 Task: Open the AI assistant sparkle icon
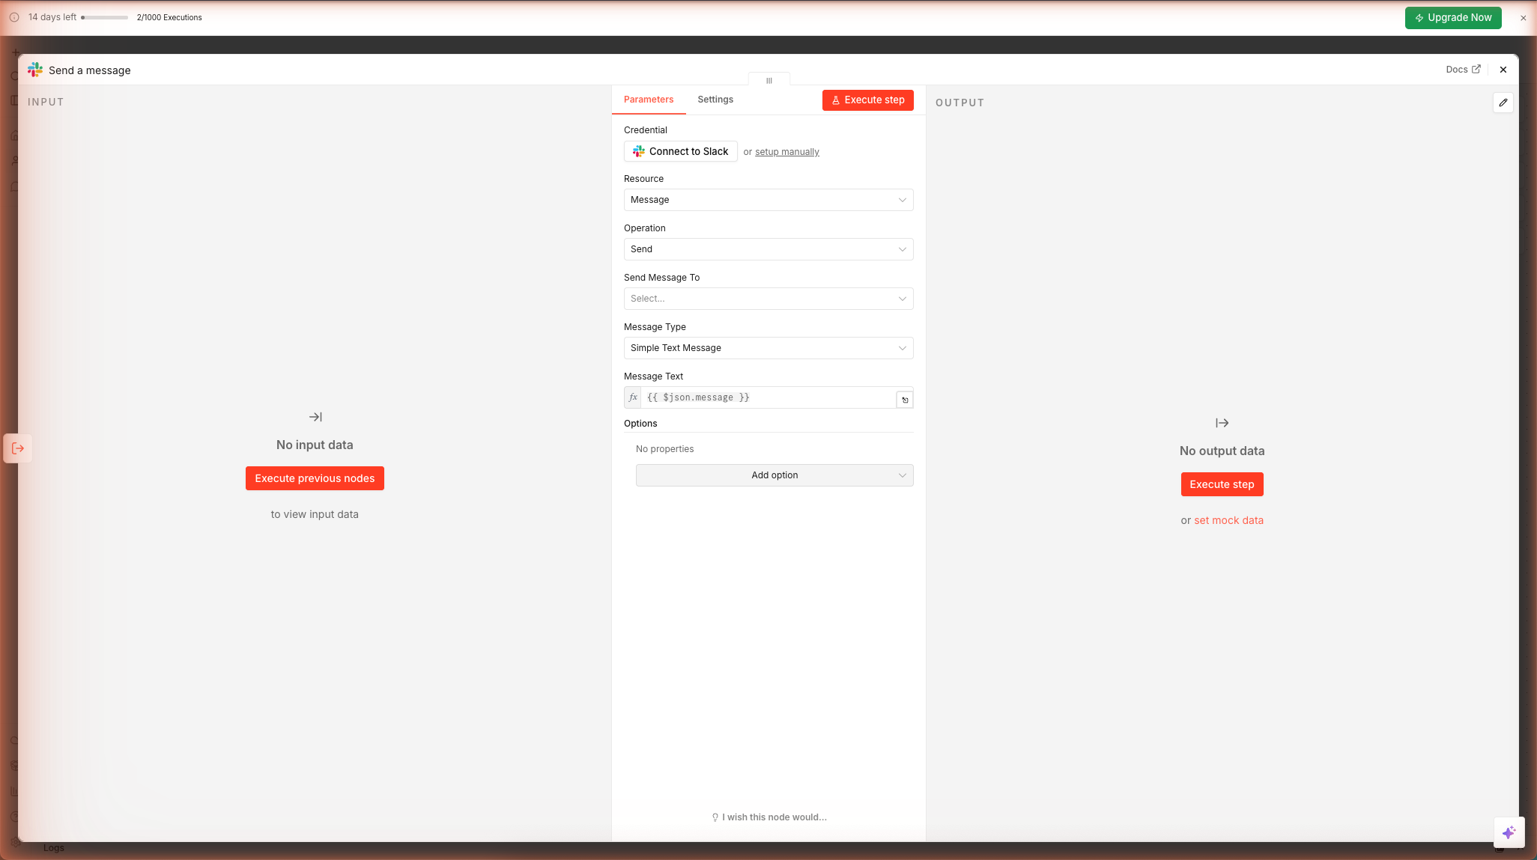pos(1509,832)
